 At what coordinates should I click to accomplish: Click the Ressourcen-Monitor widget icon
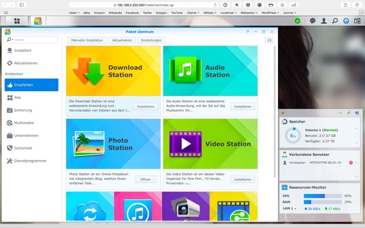[x=284, y=187]
